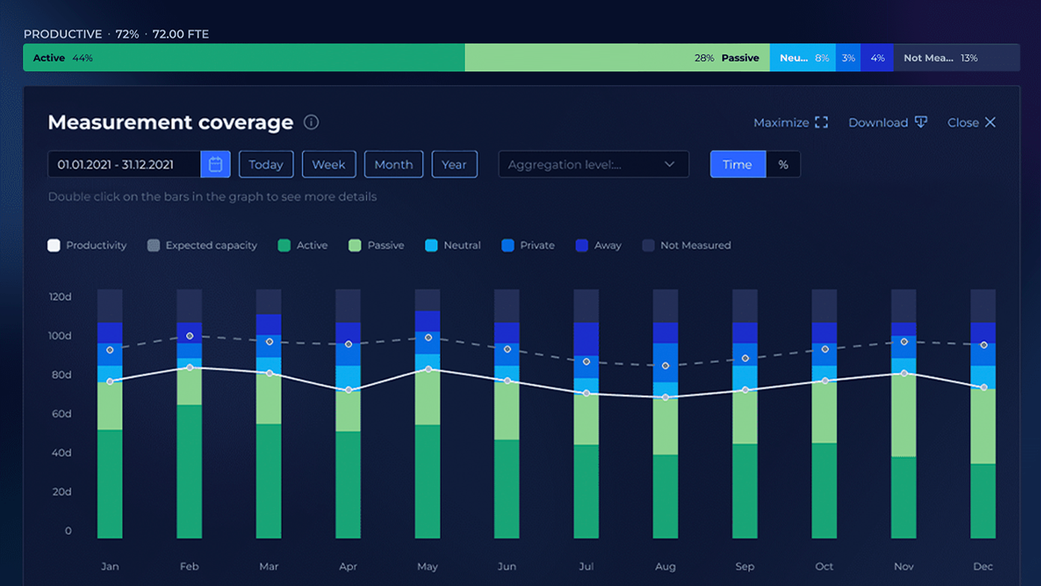This screenshot has height=586, width=1041.
Task: Close the Measurement coverage panel
Action: [x=971, y=122]
